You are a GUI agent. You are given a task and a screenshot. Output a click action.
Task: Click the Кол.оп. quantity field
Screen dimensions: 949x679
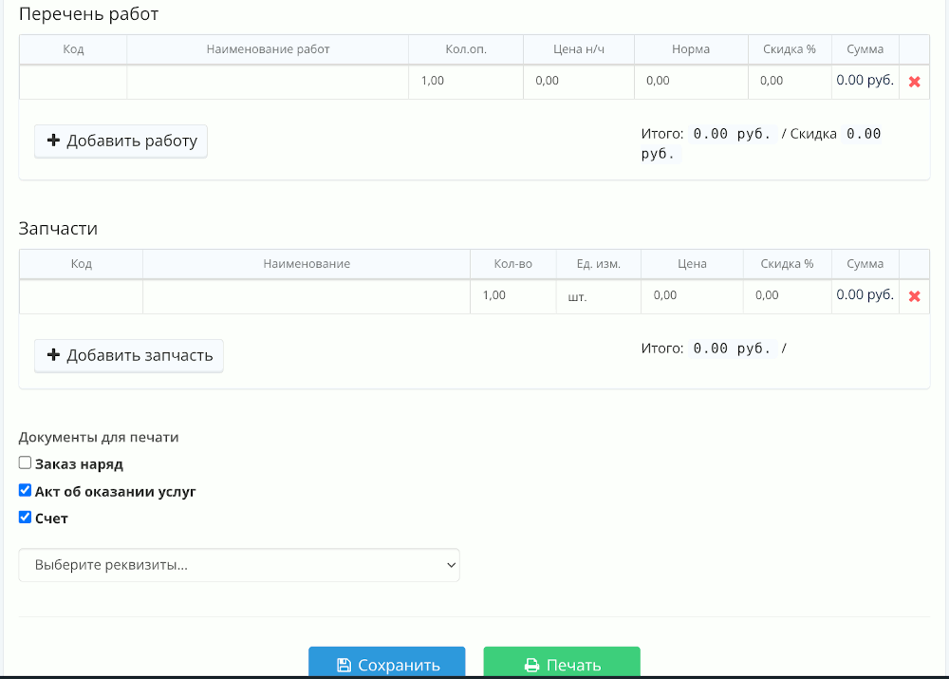[465, 82]
